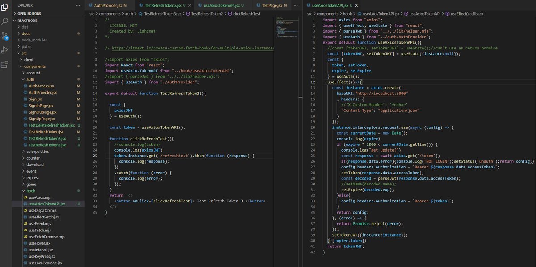Expand the express folder
This screenshot has height=267, width=536.
pos(48,177)
